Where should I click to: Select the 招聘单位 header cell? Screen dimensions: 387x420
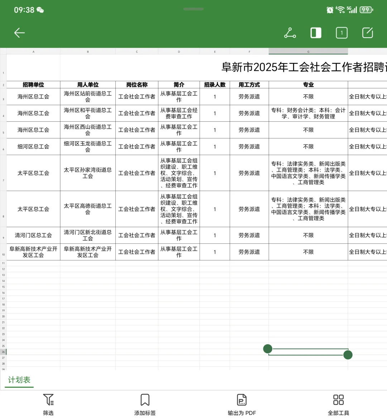(34, 85)
